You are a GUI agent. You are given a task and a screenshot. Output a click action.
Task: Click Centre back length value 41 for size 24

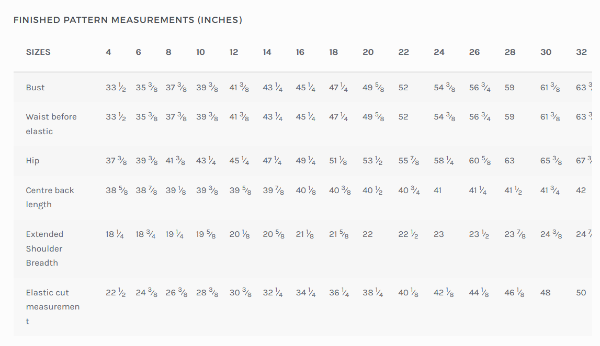[438, 190]
